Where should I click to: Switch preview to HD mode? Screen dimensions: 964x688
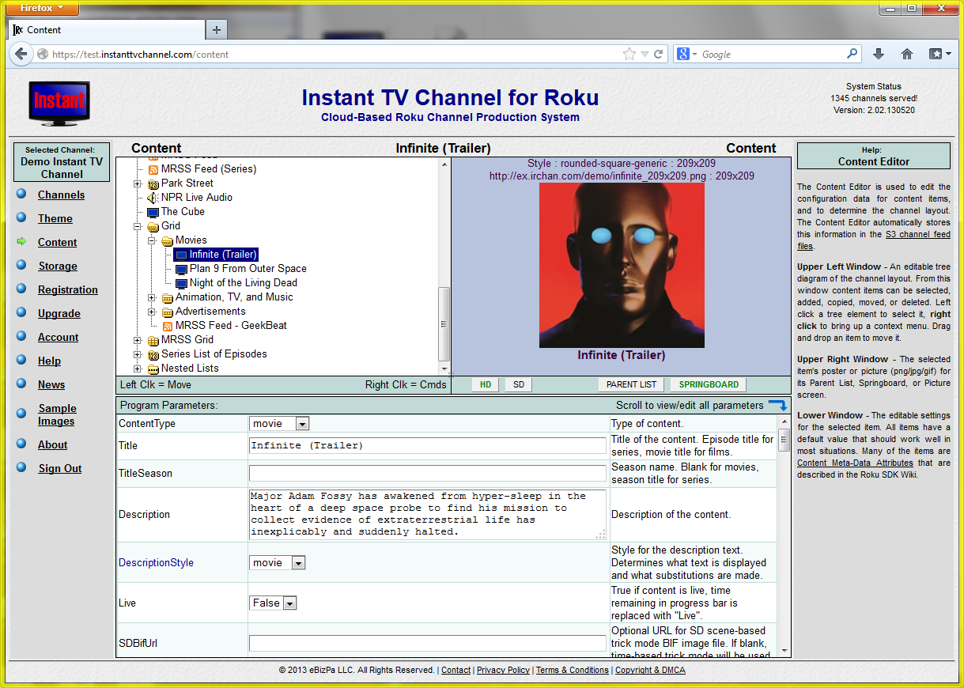coord(485,384)
